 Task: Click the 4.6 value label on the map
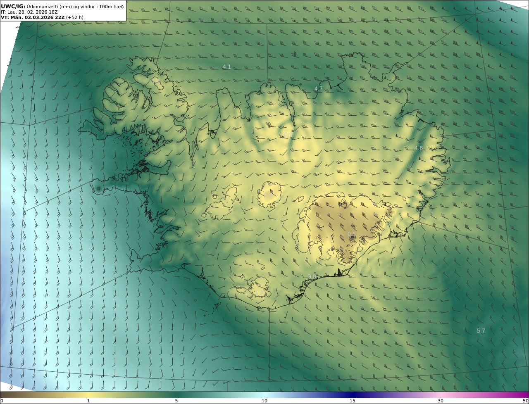(x=419, y=148)
